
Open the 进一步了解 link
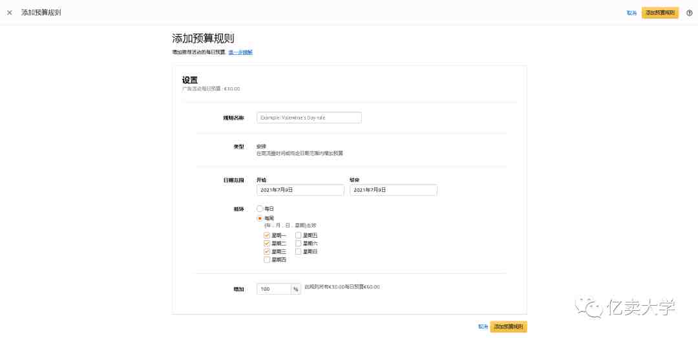point(240,52)
